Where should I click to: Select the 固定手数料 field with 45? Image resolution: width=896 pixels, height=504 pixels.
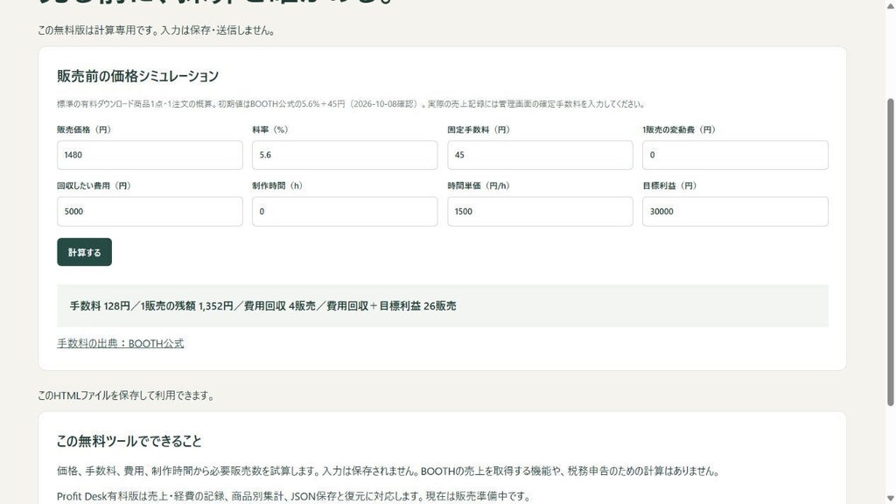540,155
